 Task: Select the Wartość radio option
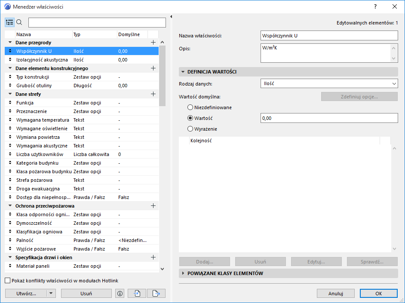[190, 118]
